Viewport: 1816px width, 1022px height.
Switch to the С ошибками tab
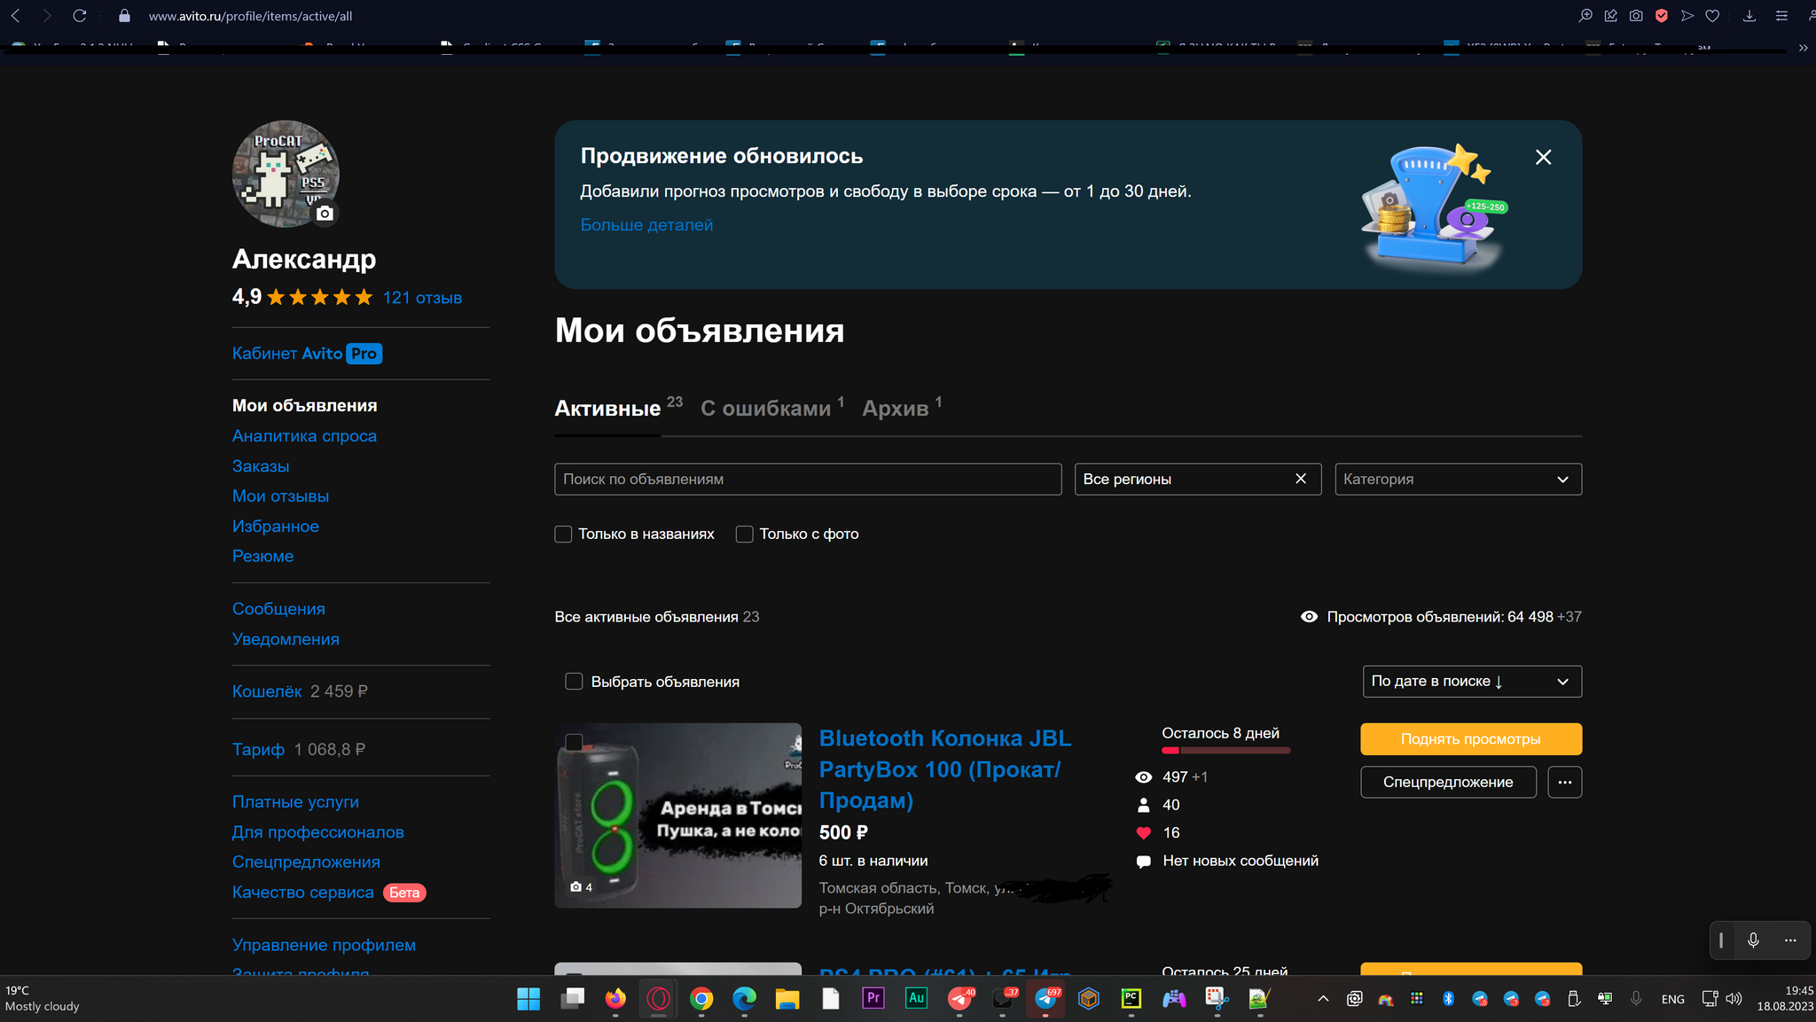(771, 408)
